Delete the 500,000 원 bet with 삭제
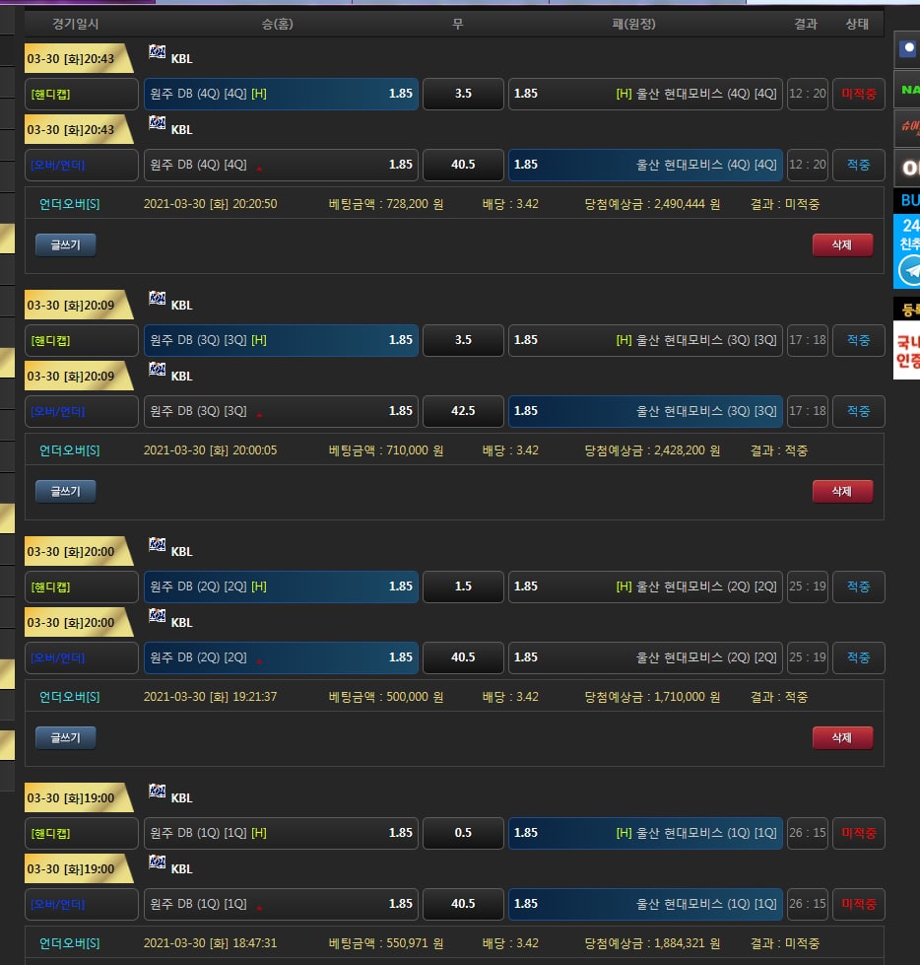The image size is (920, 965). coord(842,737)
